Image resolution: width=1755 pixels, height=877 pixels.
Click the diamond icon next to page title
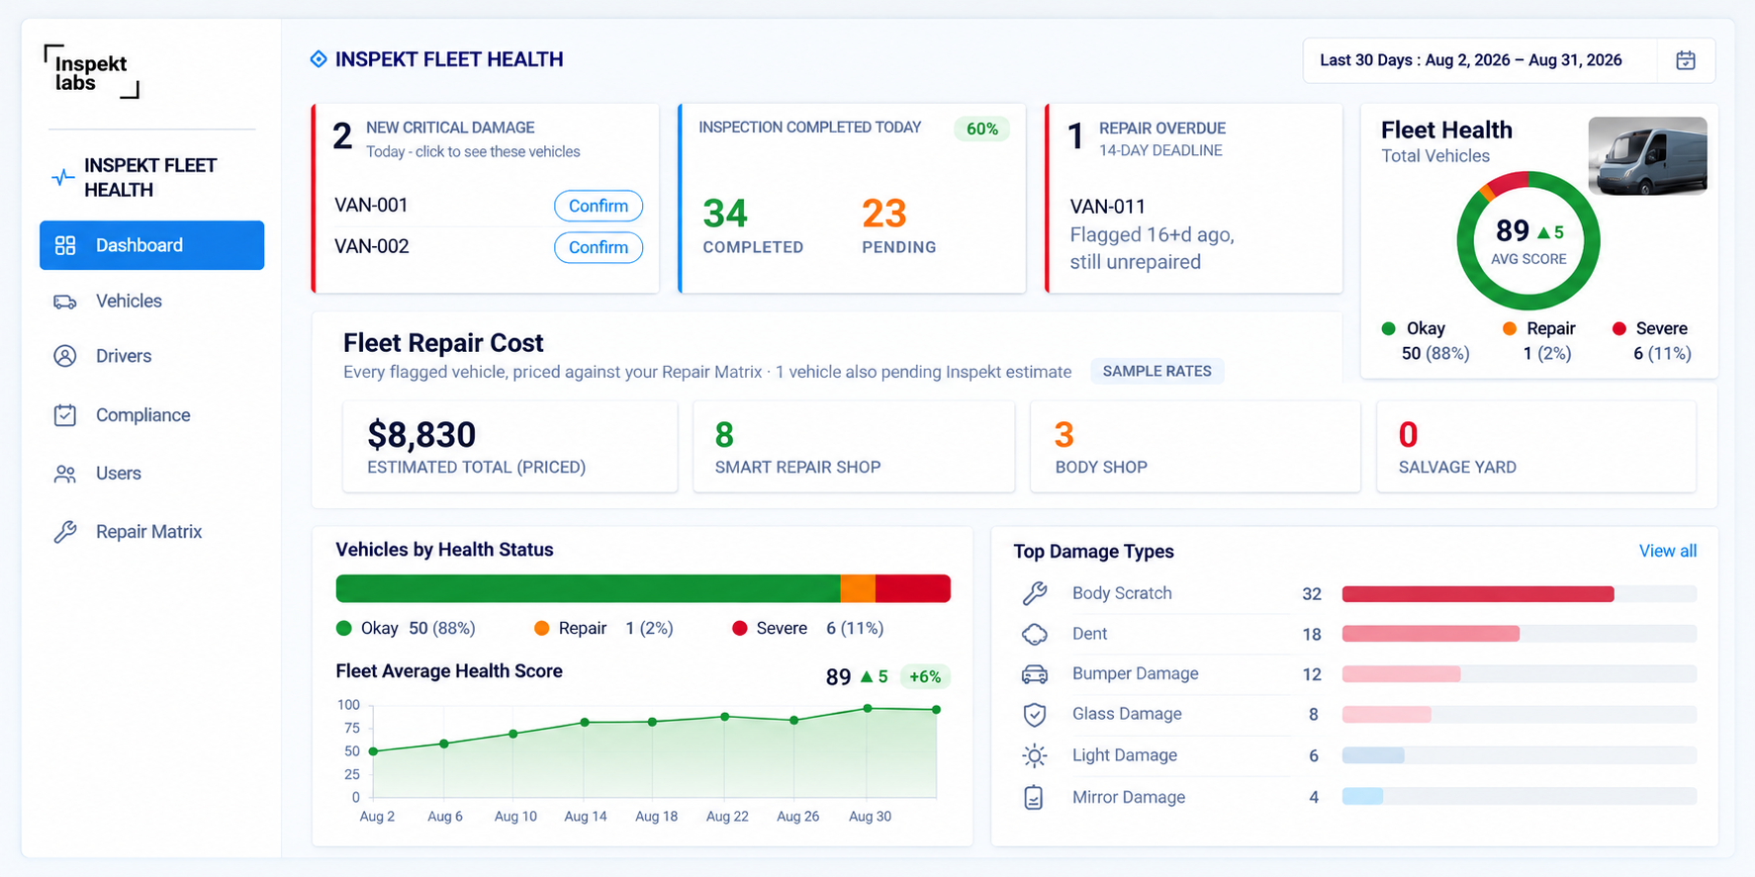pyautogui.click(x=319, y=59)
